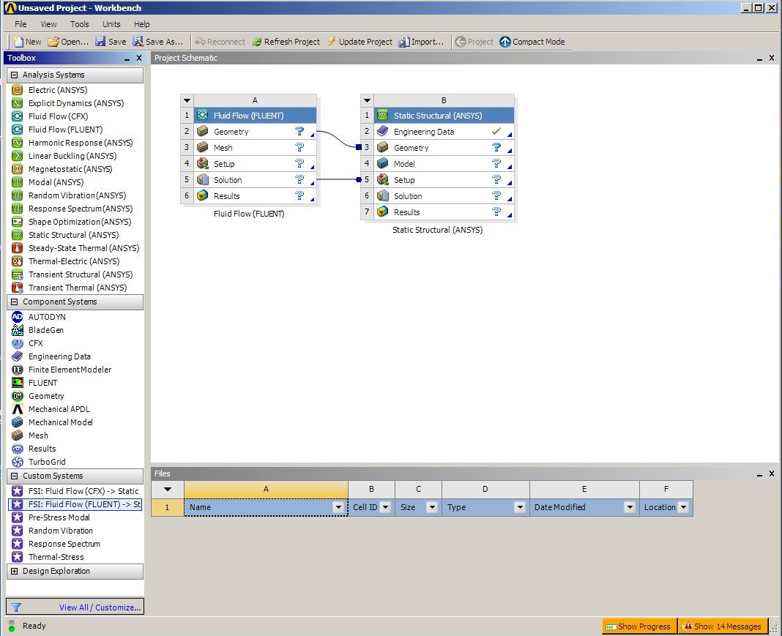Viewport: 782px width, 636px height.
Task: Open the Files table corner dropdown
Action: 168,490
